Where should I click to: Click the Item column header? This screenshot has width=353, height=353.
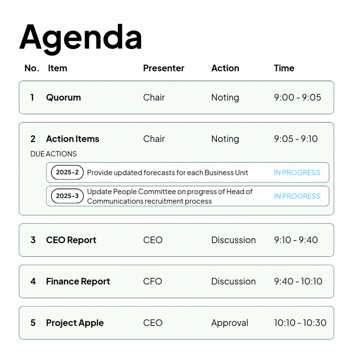tap(58, 68)
